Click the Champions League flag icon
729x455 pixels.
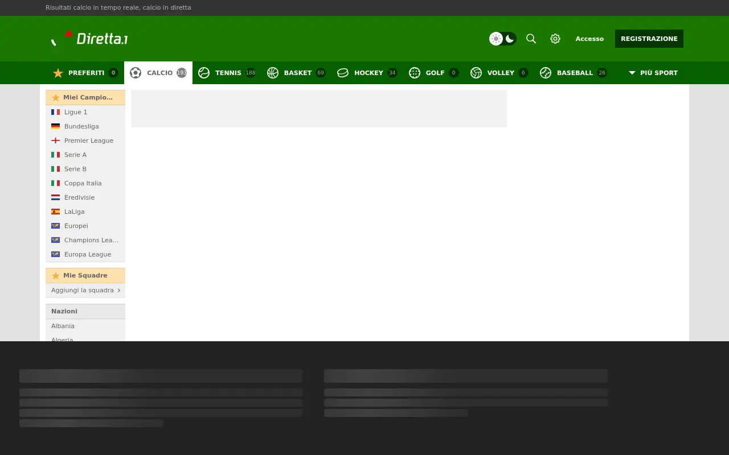[x=55, y=240]
